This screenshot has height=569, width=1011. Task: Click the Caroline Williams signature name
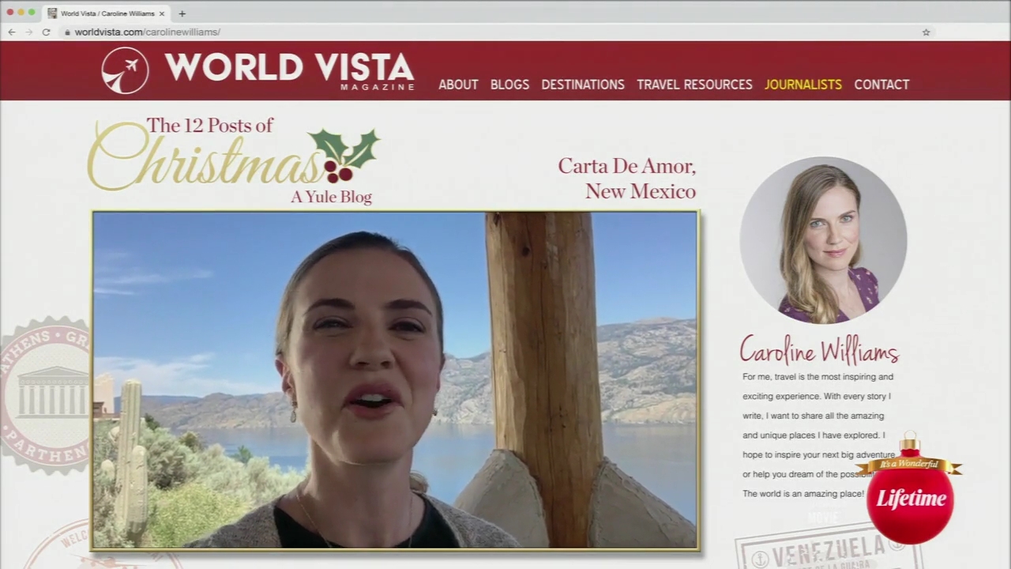click(x=819, y=350)
